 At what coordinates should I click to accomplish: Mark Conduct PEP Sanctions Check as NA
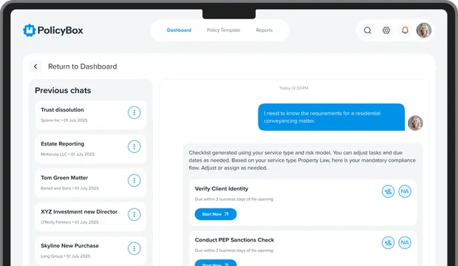[405, 242]
